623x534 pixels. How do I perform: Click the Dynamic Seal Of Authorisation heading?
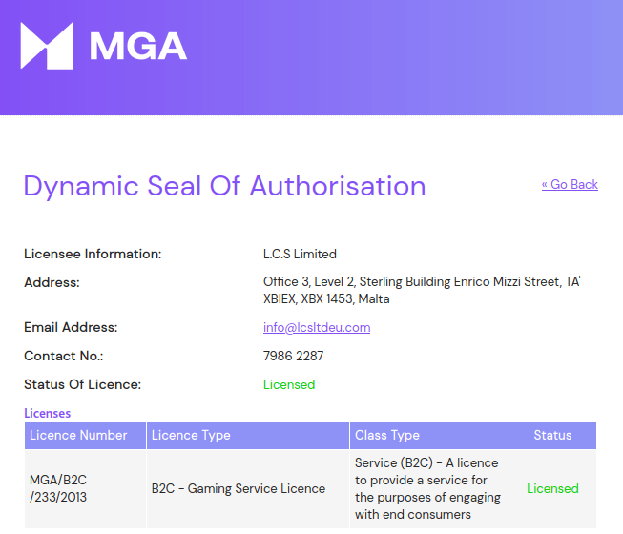click(x=224, y=186)
